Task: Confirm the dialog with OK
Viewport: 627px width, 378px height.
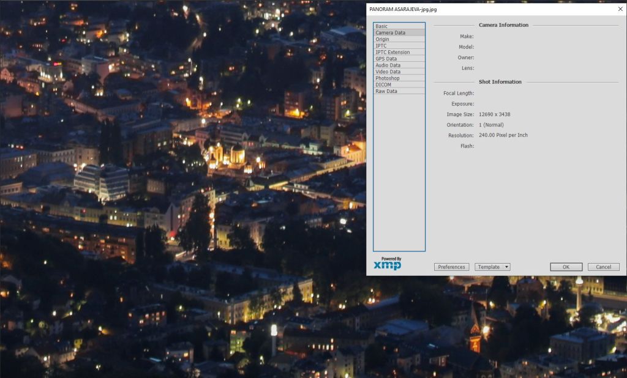Action: point(566,267)
